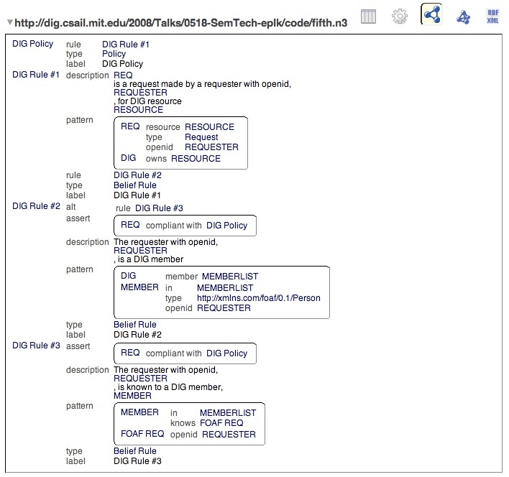Click REQUESTER in DIG Rule #3 description
The image size is (509, 477).
coord(141,379)
